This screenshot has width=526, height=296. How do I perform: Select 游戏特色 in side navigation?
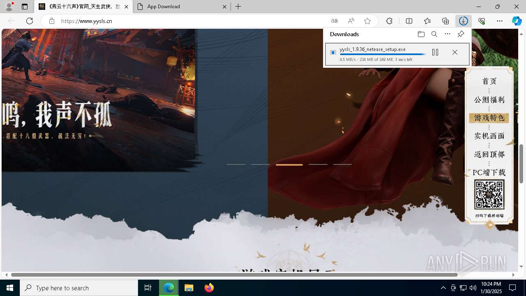point(489,118)
